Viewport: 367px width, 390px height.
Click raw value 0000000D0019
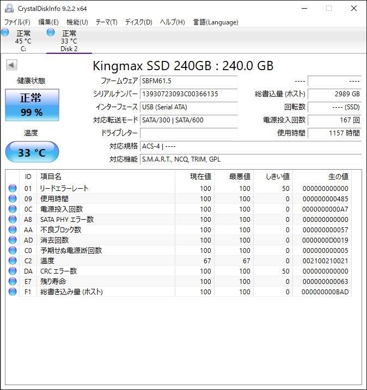[325, 240]
